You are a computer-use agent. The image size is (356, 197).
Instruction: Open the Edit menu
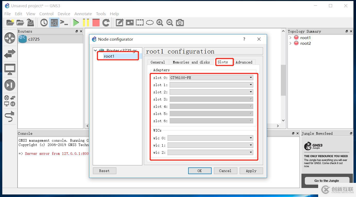point(19,14)
